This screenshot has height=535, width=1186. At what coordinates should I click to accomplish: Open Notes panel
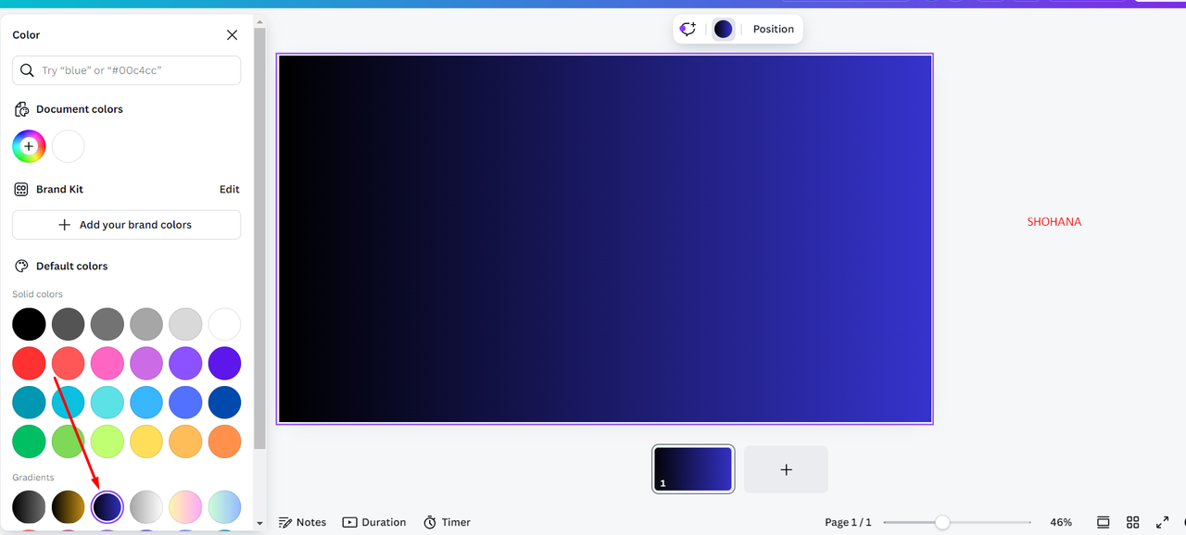(303, 522)
